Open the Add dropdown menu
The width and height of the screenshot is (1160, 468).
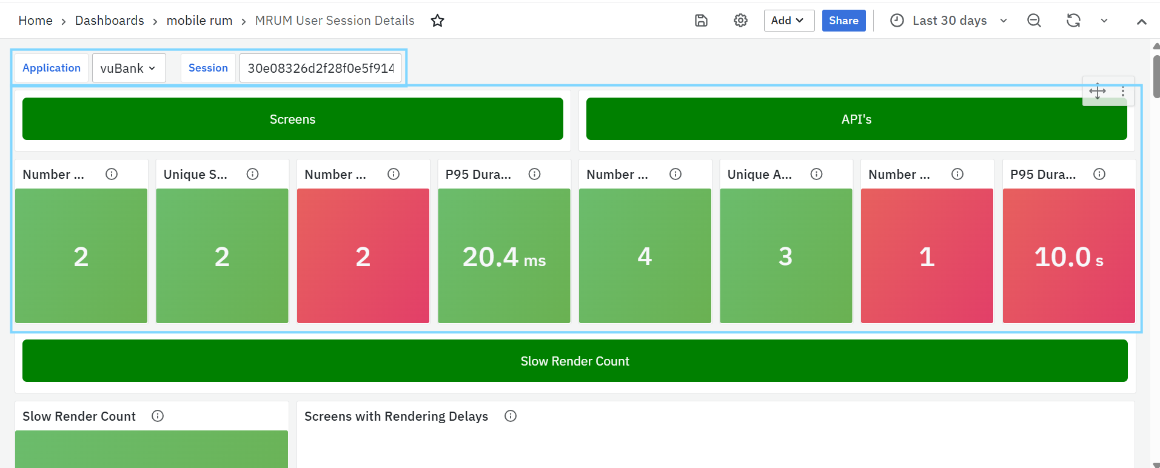tap(788, 21)
